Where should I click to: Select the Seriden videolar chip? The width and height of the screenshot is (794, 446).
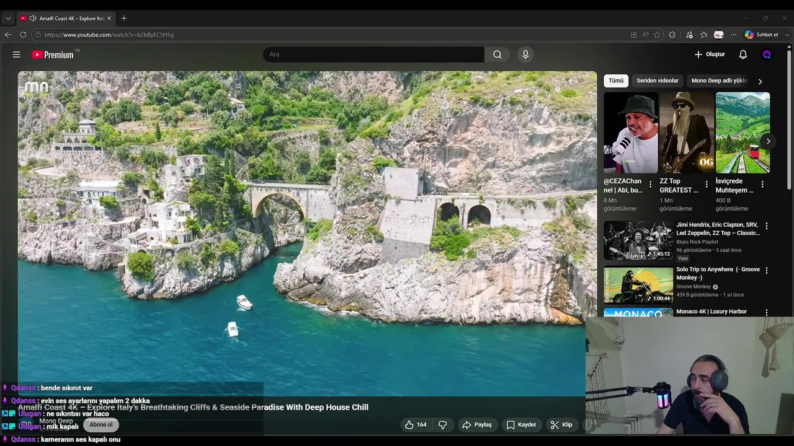click(x=658, y=81)
